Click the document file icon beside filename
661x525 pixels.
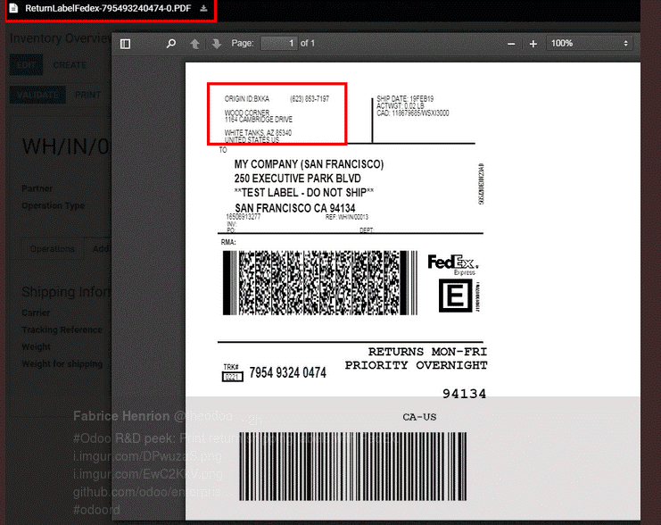pyautogui.click(x=13, y=8)
